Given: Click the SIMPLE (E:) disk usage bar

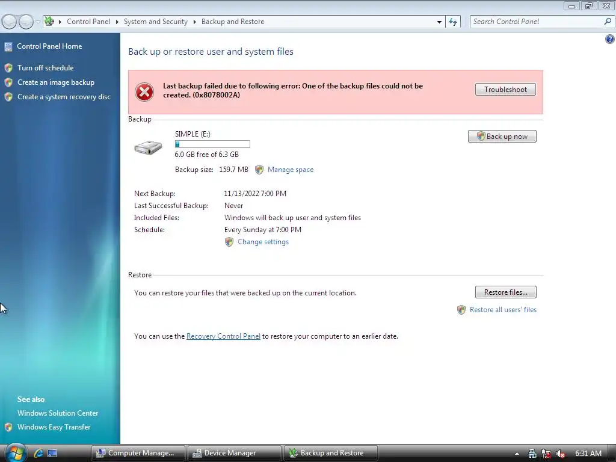Looking at the screenshot, I should pyautogui.click(x=212, y=144).
